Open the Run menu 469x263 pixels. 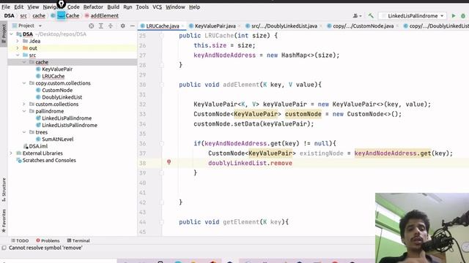coord(128,7)
